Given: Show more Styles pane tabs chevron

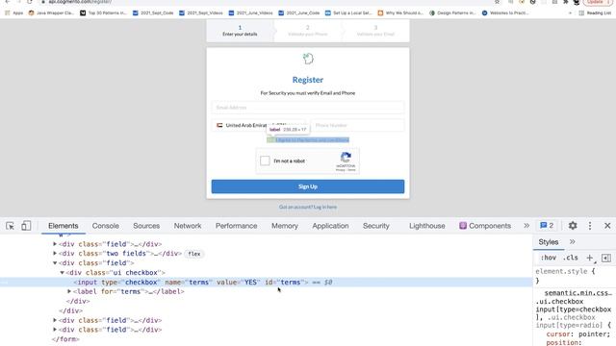Looking at the screenshot, I should tap(573, 241).
